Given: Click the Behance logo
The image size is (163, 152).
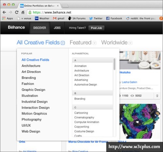Looking at the screenshot, I should (x=16, y=27).
